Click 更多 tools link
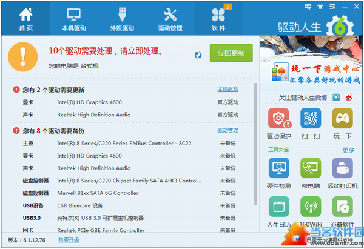364x249 pixels. pos(349,150)
